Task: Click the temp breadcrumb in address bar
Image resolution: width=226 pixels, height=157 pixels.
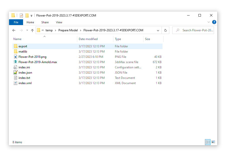Action: tap(49, 30)
